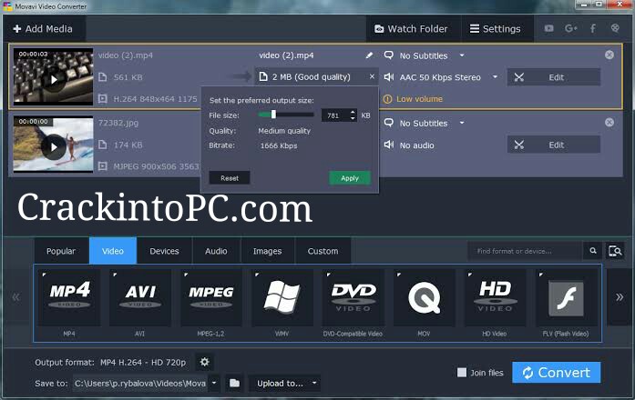
Task: Click the Facebook icon in top bar
Action: pyautogui.click(x=593, y=28)
